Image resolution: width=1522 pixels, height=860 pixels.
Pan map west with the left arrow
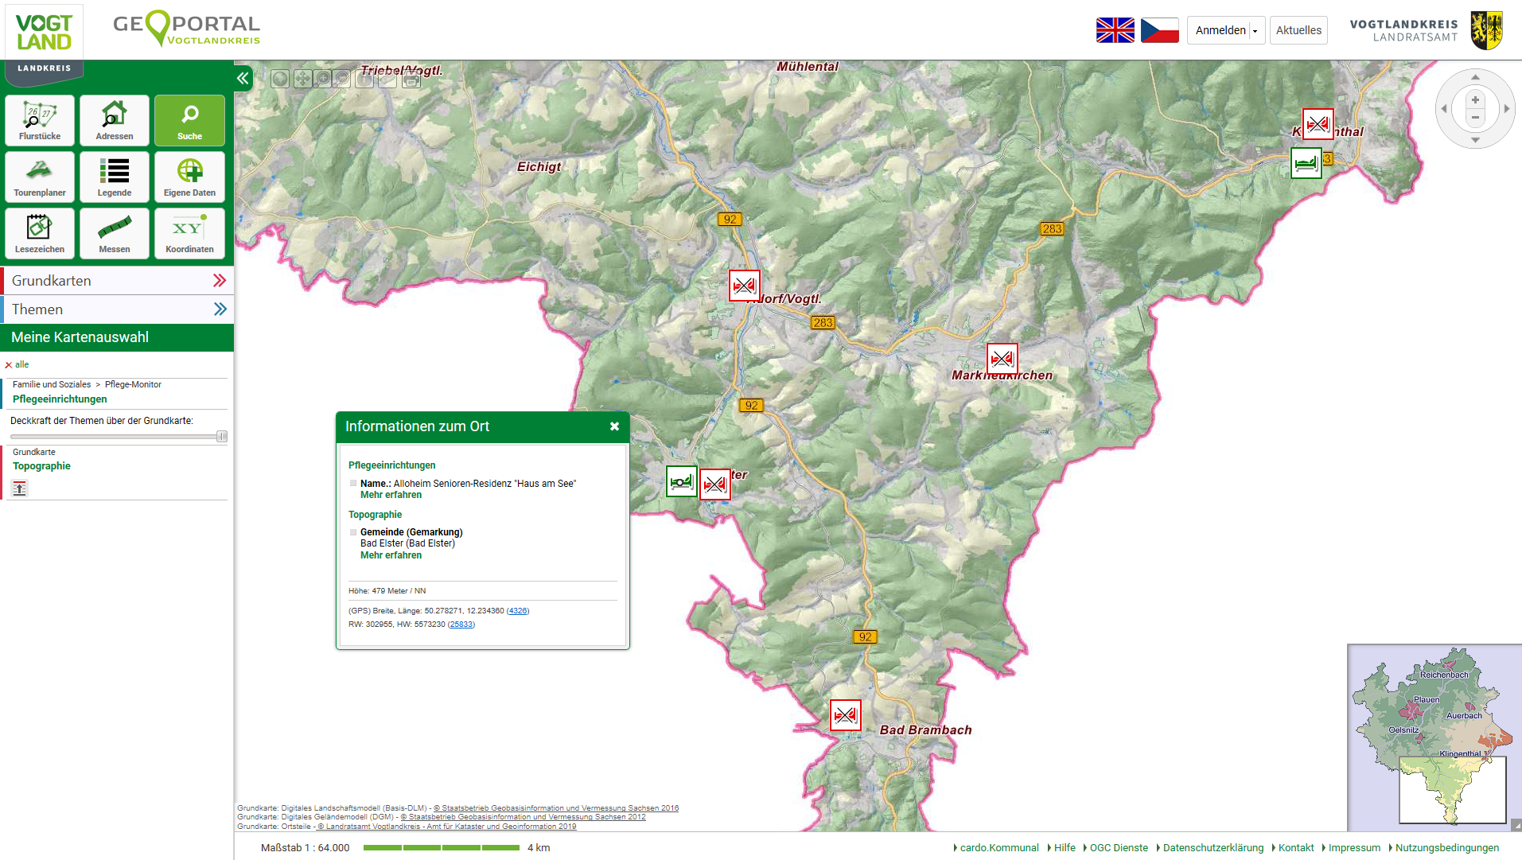point(1444,108)
